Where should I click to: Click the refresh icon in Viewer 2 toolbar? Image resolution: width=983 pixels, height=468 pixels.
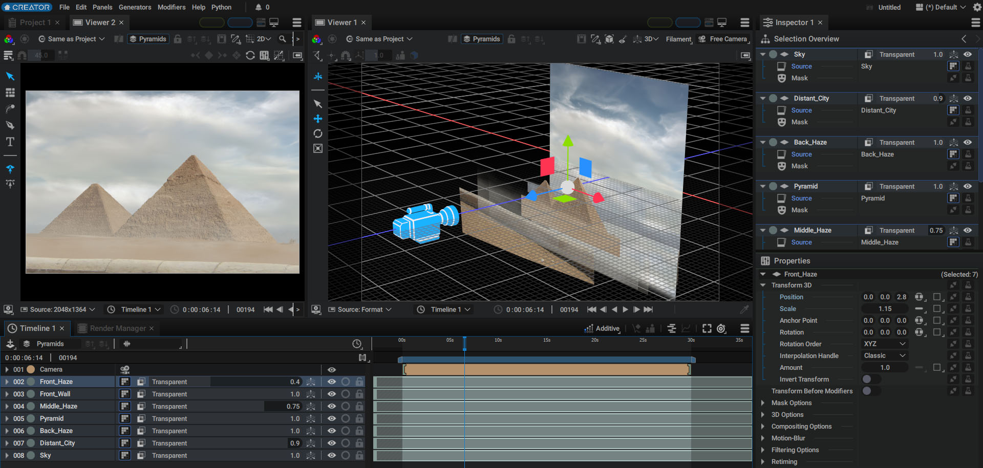pyautogui.click(x=250, y=55)
